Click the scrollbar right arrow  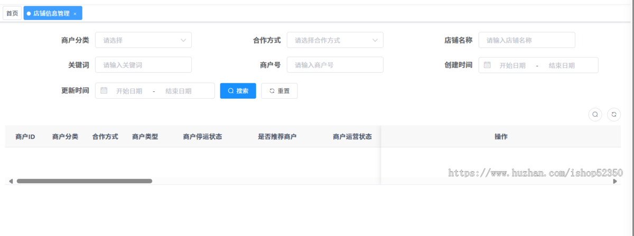(x=615, y=181)
